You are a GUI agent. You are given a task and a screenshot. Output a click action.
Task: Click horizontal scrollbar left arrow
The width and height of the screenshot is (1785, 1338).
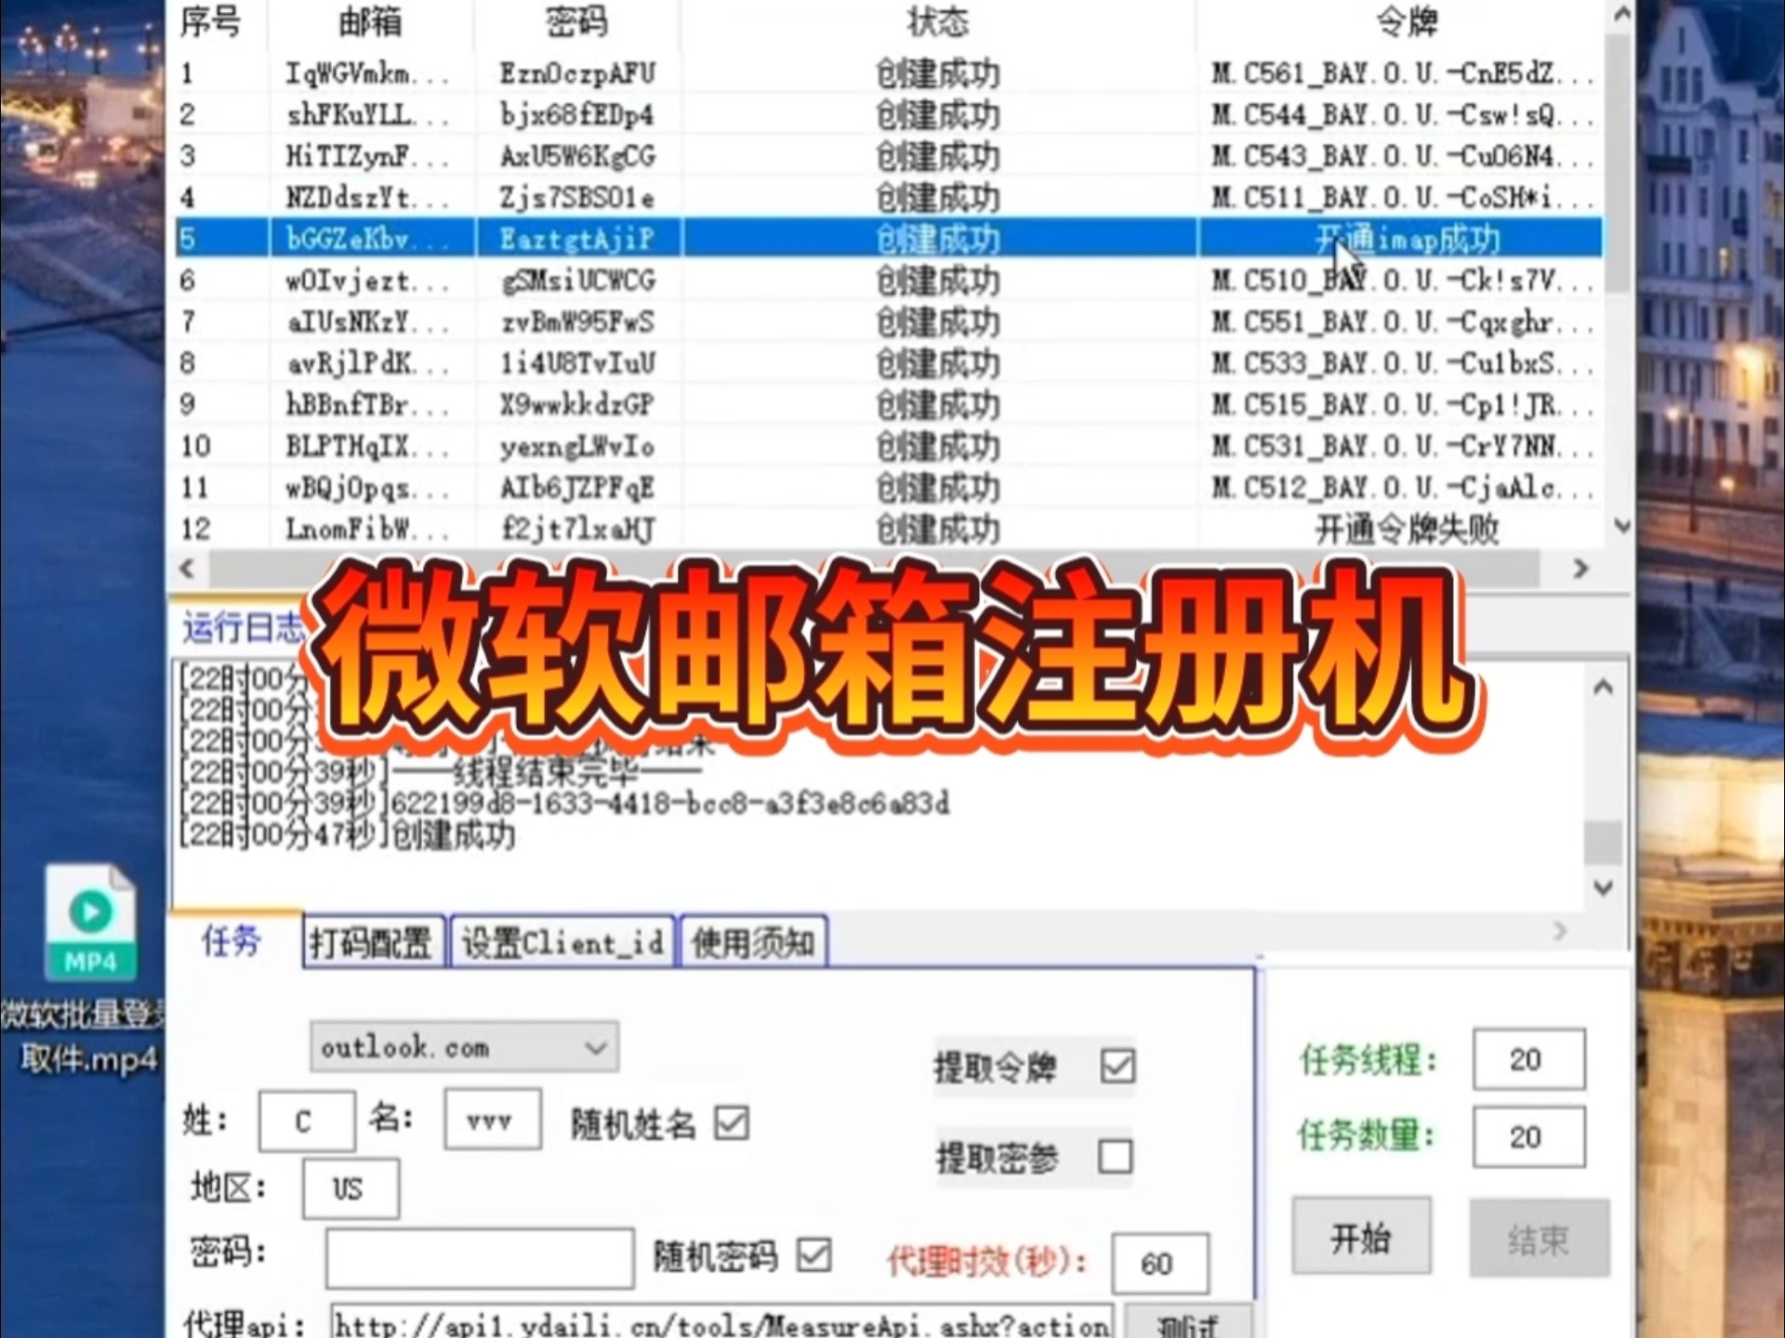(x=187, y=568)
